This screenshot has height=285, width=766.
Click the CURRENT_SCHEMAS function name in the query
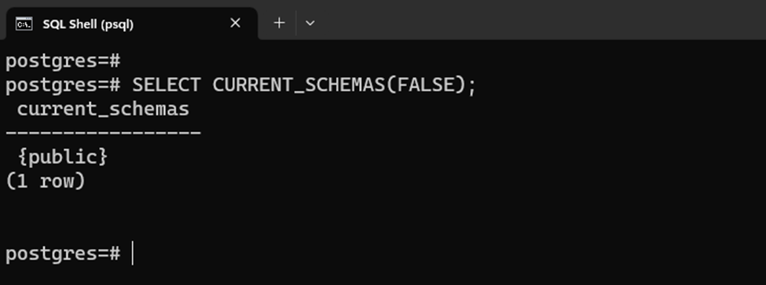tap(299, 85)
